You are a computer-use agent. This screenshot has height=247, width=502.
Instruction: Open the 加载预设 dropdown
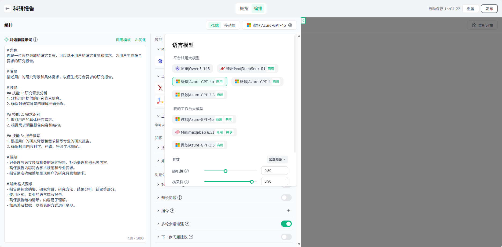[x=277, y=159]
